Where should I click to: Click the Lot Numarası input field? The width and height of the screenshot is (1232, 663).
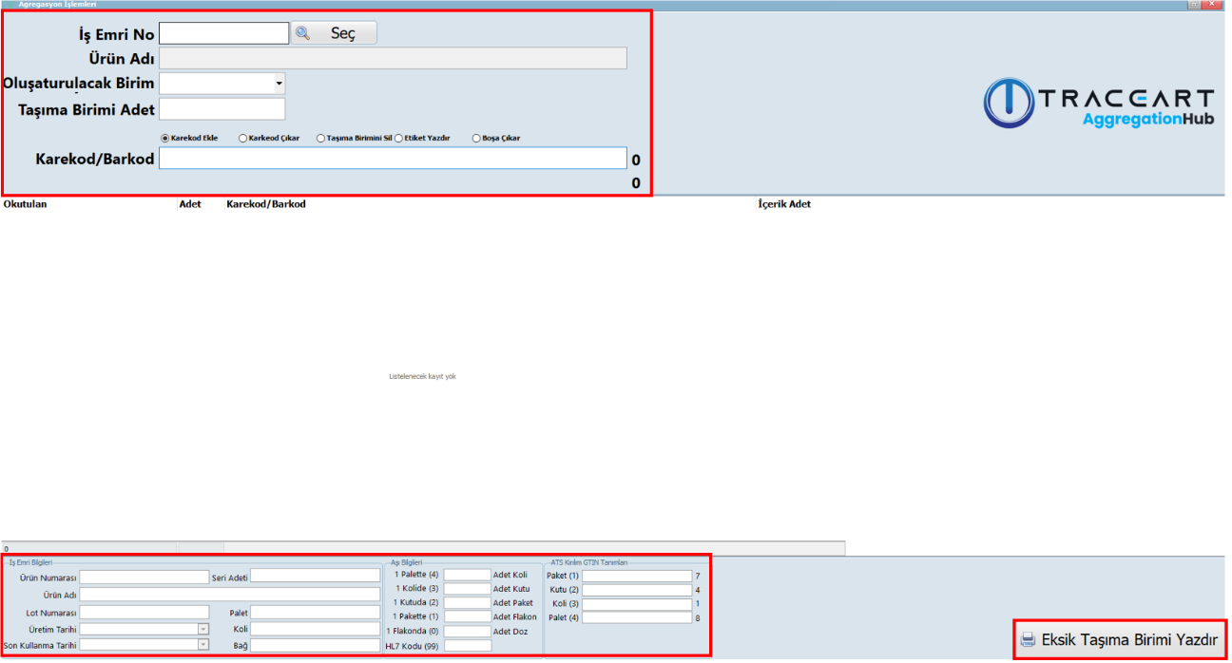pyautogui.click(x=144, y=613)
